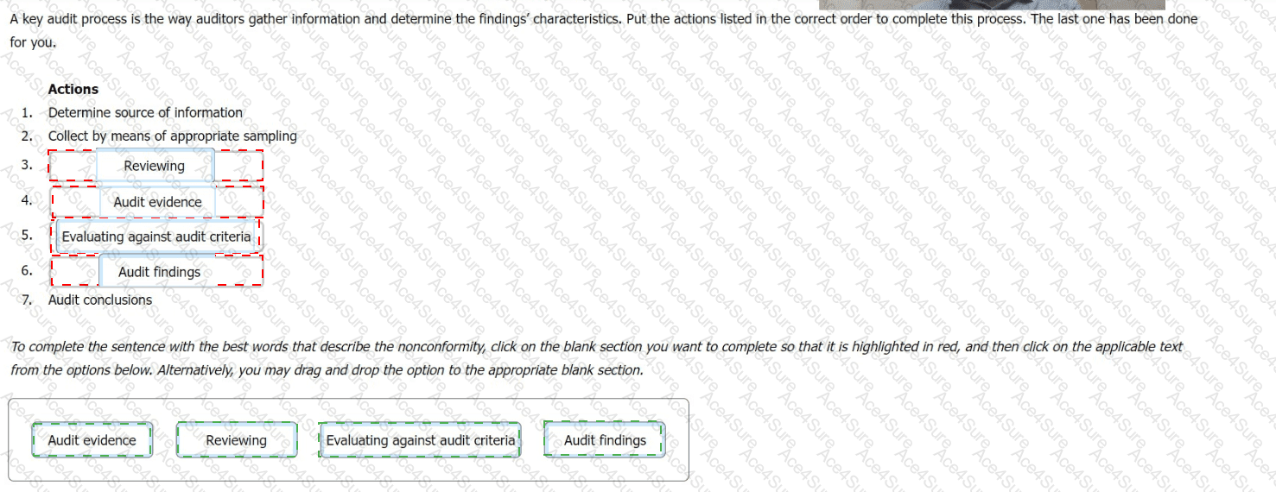Viewport: 1276px width, 492px height.
Task: Click Evaluating against audit criteria in blank 5
Action: click(x=156, y=237)
